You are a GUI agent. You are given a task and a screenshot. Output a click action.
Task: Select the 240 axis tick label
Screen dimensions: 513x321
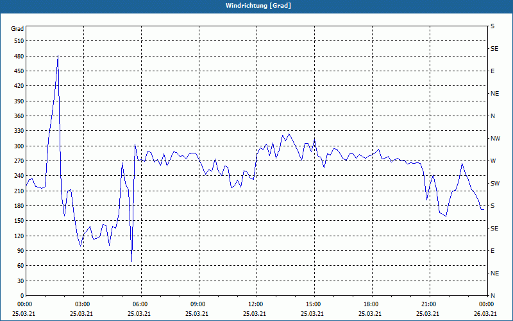coord(19,176)
